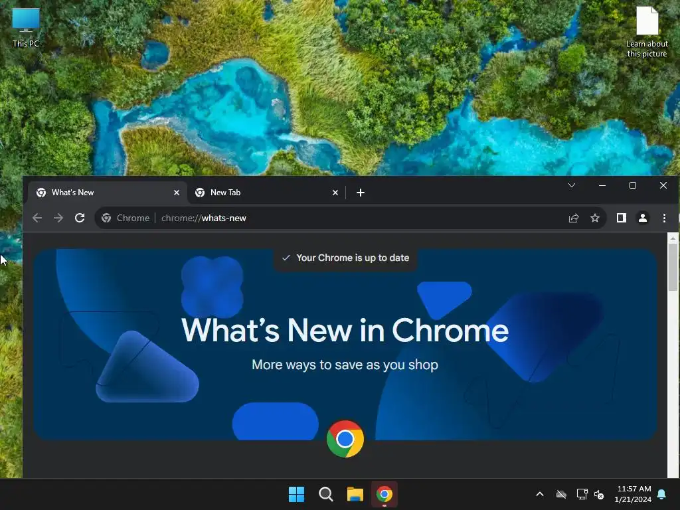The height and width of the screenshot is (510, 680).
Task: Reload the current page
Action: tap(80, 218)
